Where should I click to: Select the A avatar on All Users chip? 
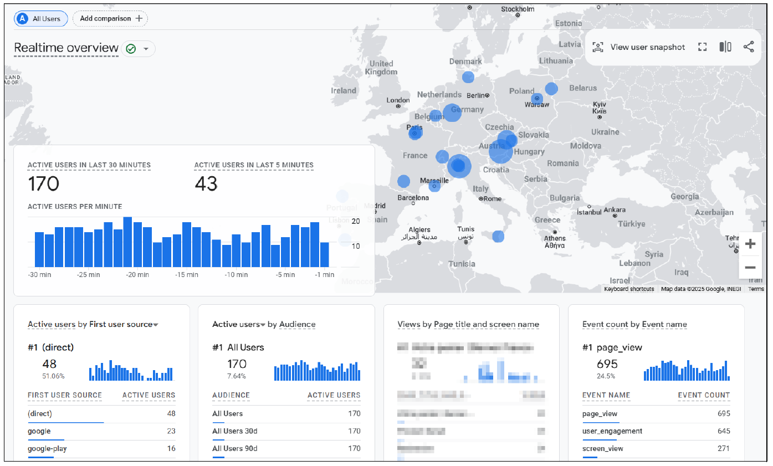coord(22,18)
